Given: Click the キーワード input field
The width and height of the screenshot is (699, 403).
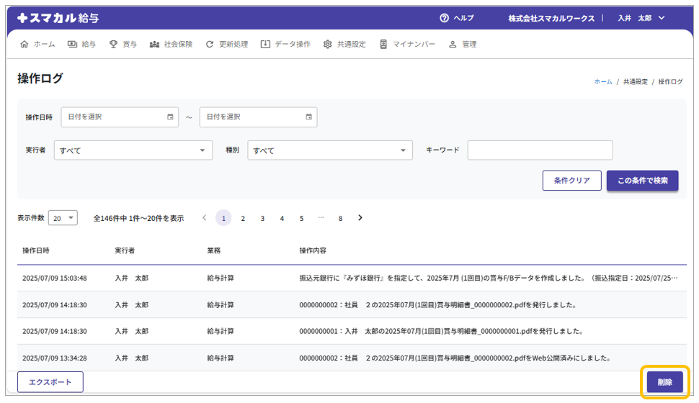Looking at the screenshot, I should 540,150.
